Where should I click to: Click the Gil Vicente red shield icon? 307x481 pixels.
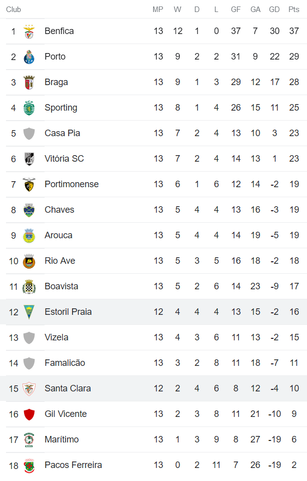click(x=29, y=414)
